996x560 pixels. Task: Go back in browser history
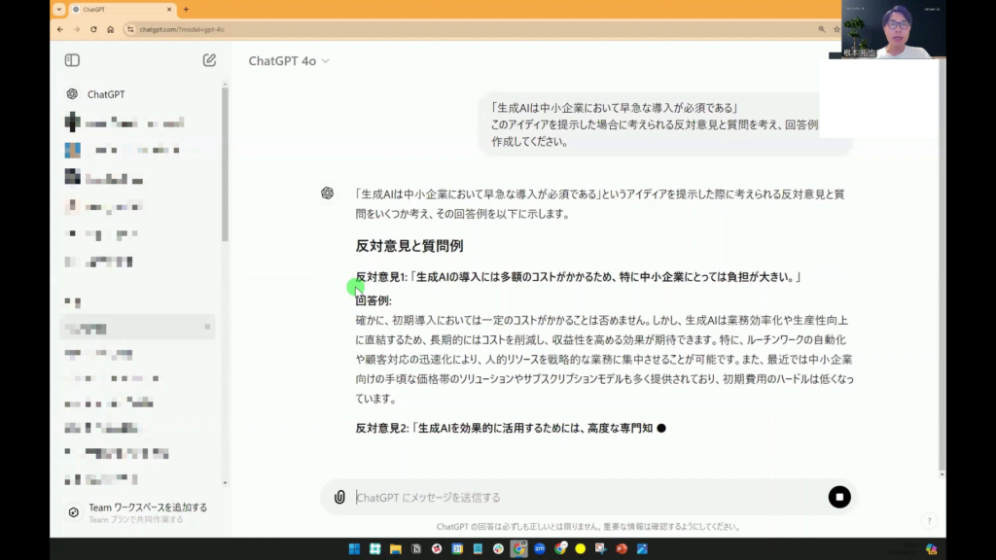point(61,29)
